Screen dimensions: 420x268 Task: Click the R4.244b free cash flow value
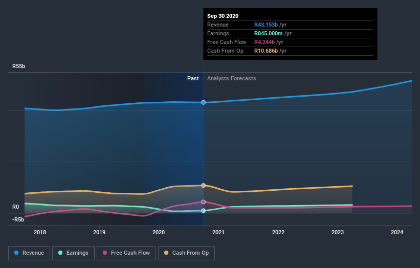(x=264, y=42)
